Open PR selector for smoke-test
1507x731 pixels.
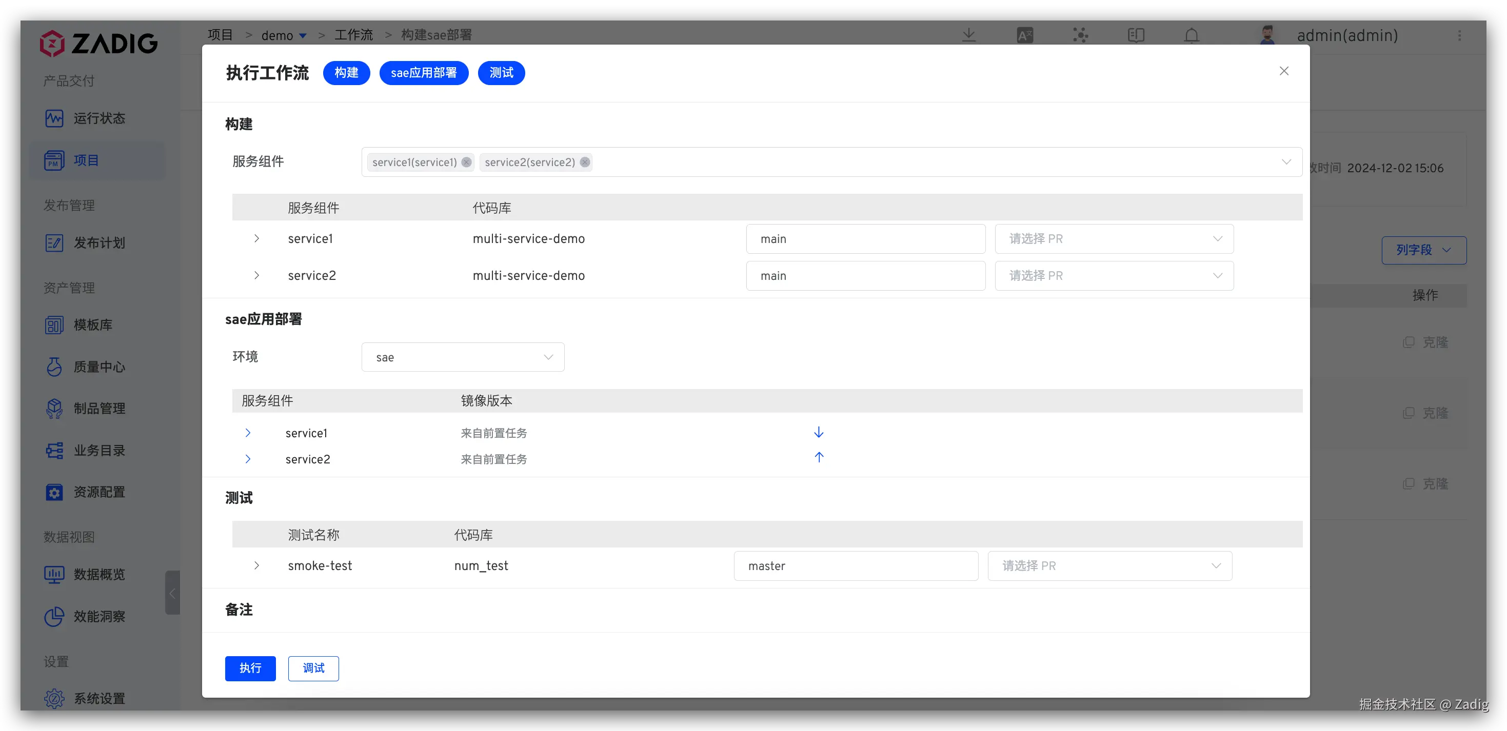click(x=1109, y=565)
